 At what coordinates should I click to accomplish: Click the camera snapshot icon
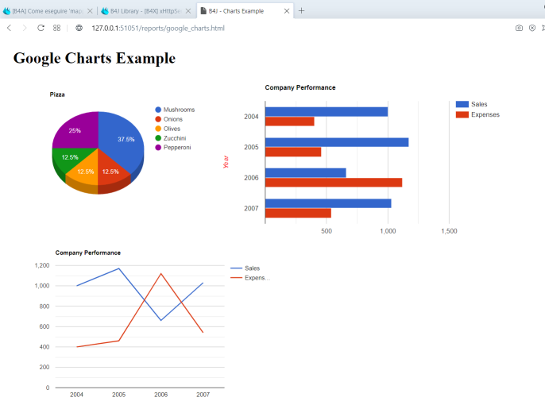tap(519, 28)
